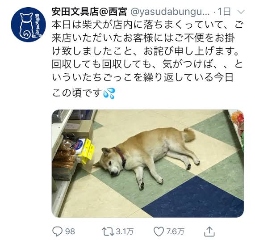Tap the yellow boxes on the shelf

click(x=87, y=151)
